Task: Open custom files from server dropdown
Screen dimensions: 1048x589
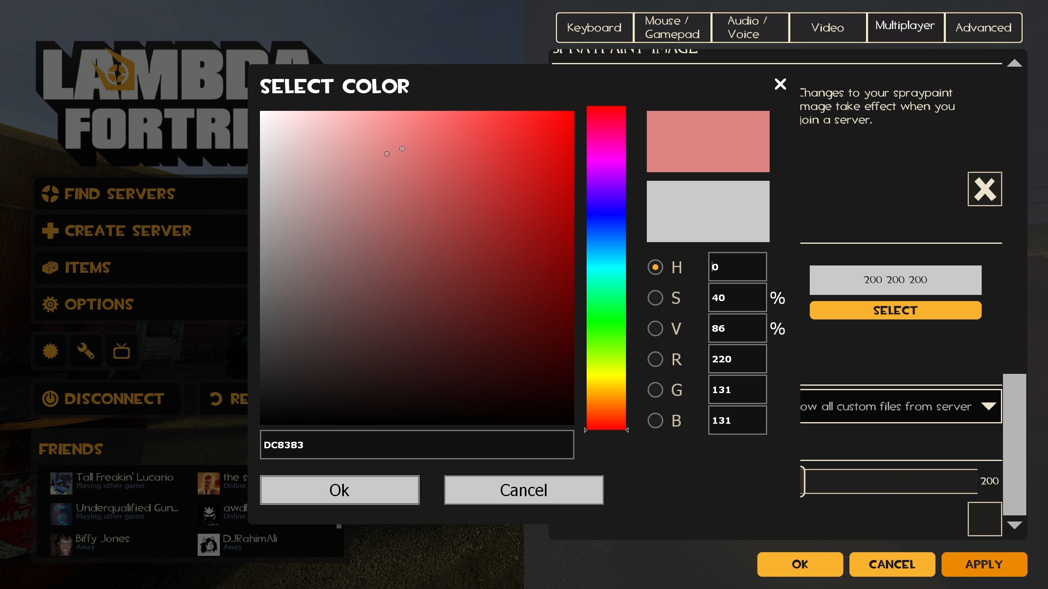Action: (x=988, y=406)
